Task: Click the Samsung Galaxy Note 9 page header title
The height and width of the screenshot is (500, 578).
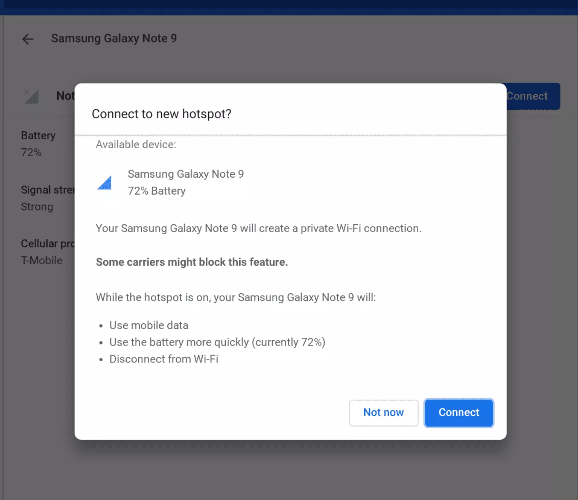Action: click(114, 38)
